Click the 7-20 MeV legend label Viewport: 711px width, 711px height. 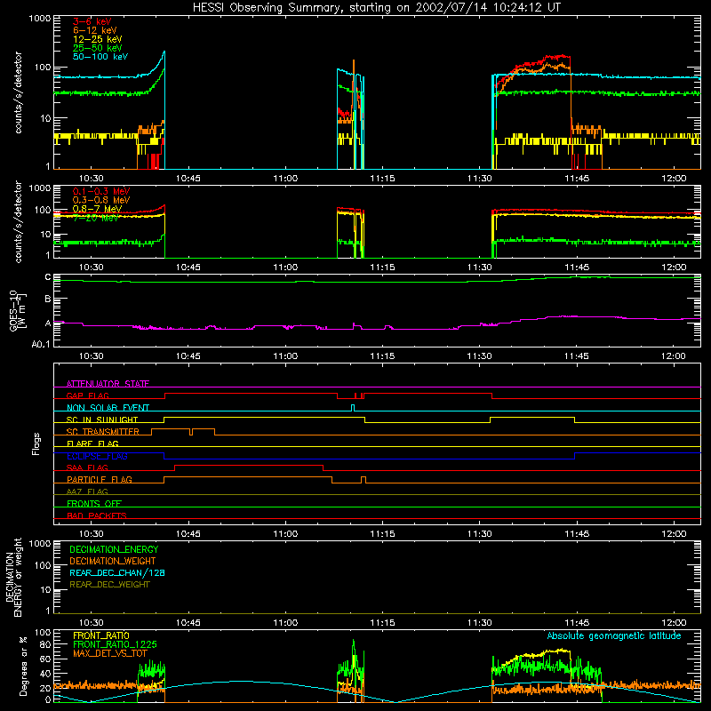coord(96,217)
